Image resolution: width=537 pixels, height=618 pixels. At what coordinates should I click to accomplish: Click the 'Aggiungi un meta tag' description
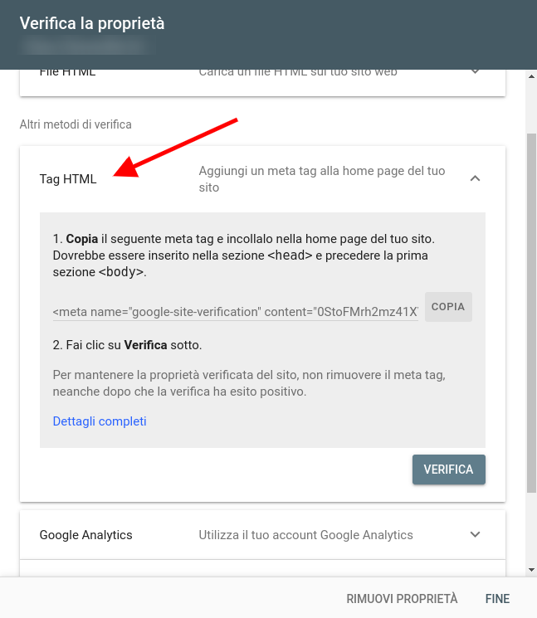tap(322, 179)
